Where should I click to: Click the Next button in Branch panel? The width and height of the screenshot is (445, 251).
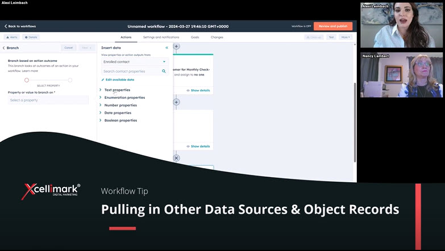click(x=86, y=48)
